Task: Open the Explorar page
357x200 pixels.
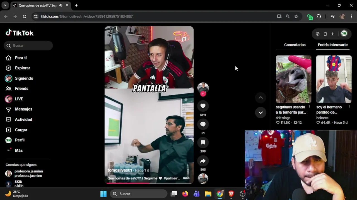Action: [x=18, y=68]
